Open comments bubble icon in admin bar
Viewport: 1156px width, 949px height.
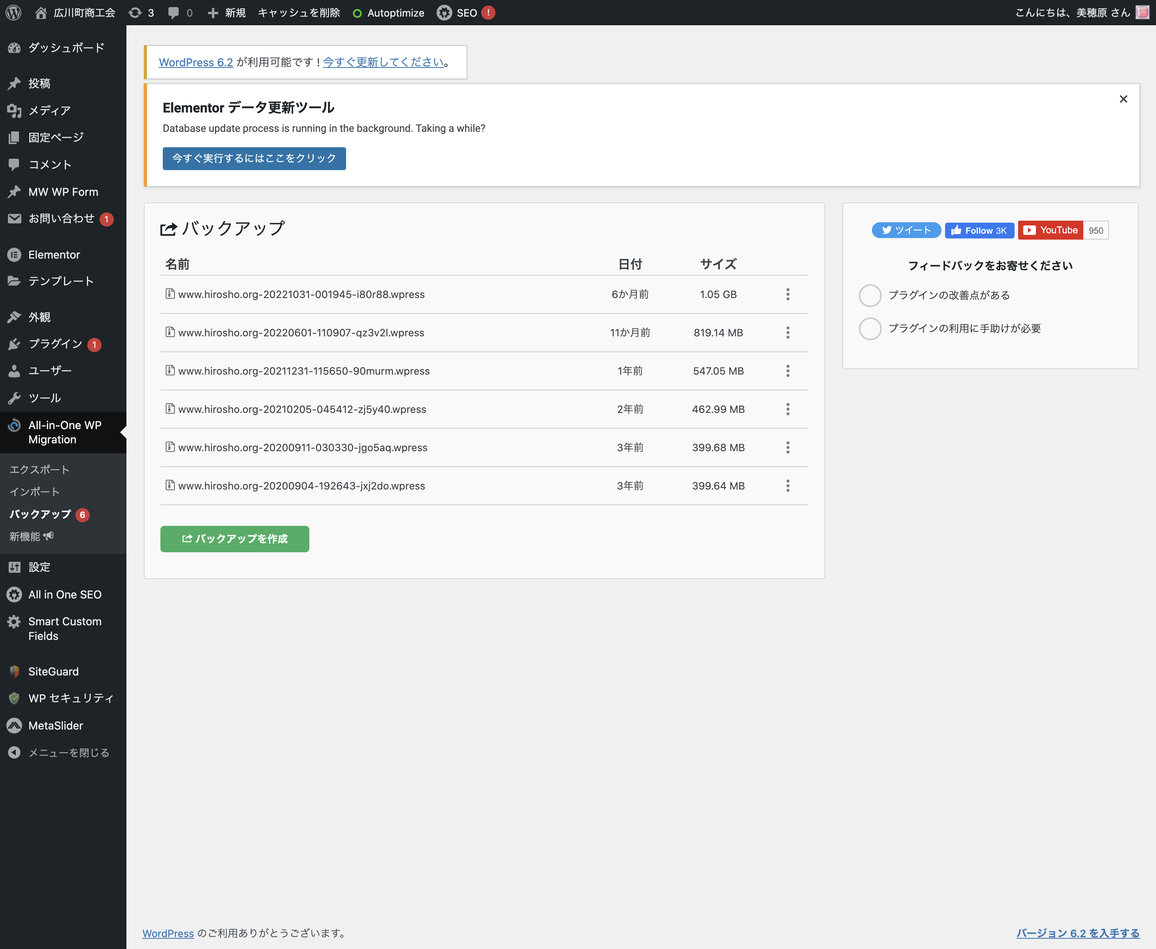[180, 13]
